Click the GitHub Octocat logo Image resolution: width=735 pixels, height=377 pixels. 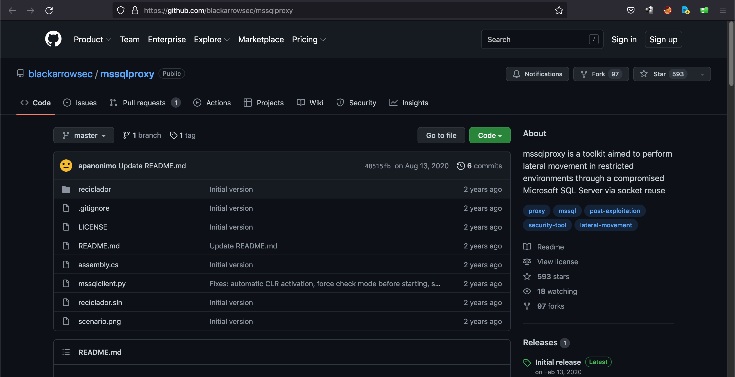53,39
